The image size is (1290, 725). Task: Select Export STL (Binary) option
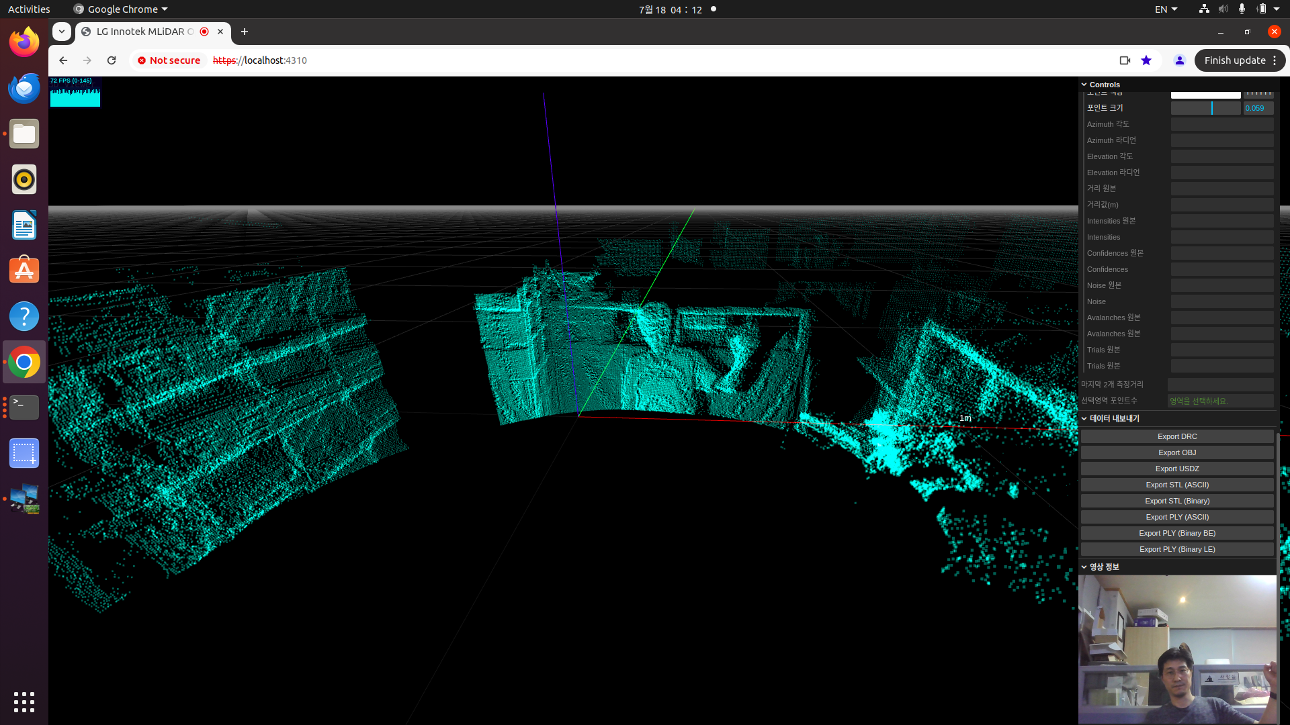click(1176, 500)
